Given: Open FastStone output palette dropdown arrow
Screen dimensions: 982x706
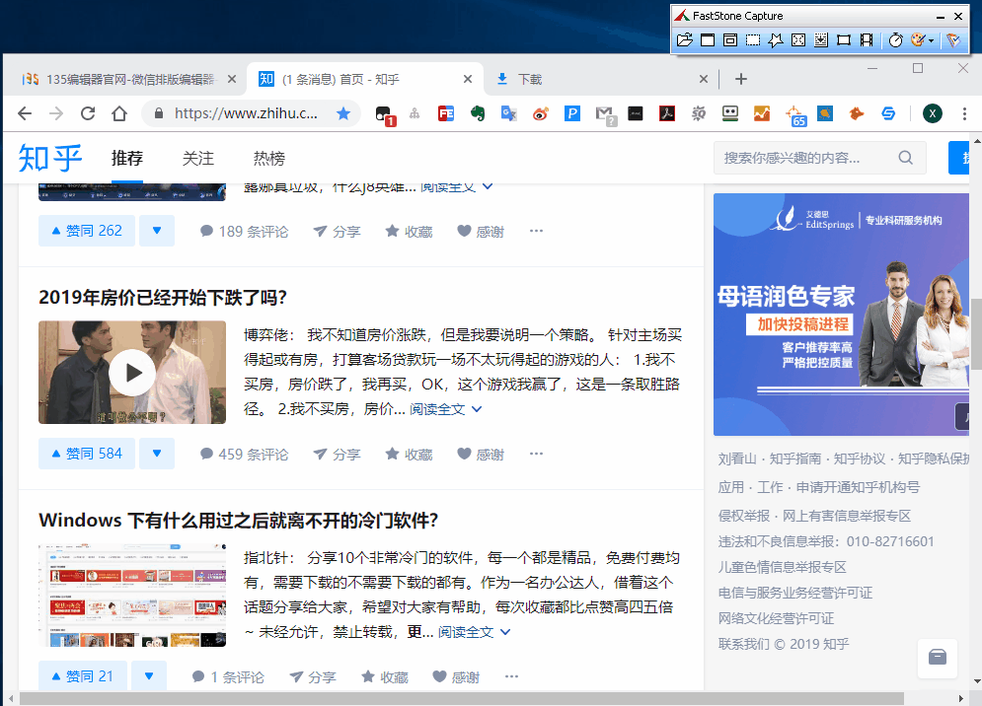Looking at the screenshot, I should 932,40.
